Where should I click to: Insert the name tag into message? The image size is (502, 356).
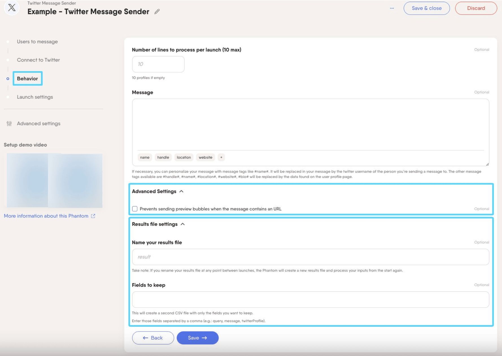145,157
